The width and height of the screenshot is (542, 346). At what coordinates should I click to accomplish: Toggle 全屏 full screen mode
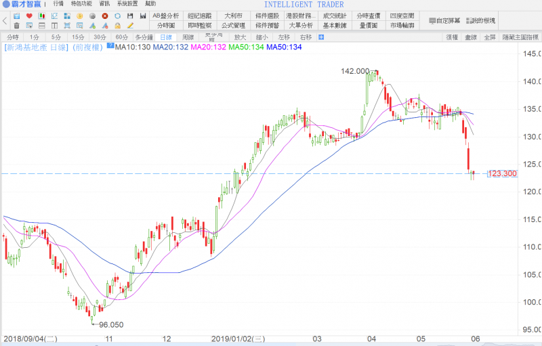coord(488,37)
